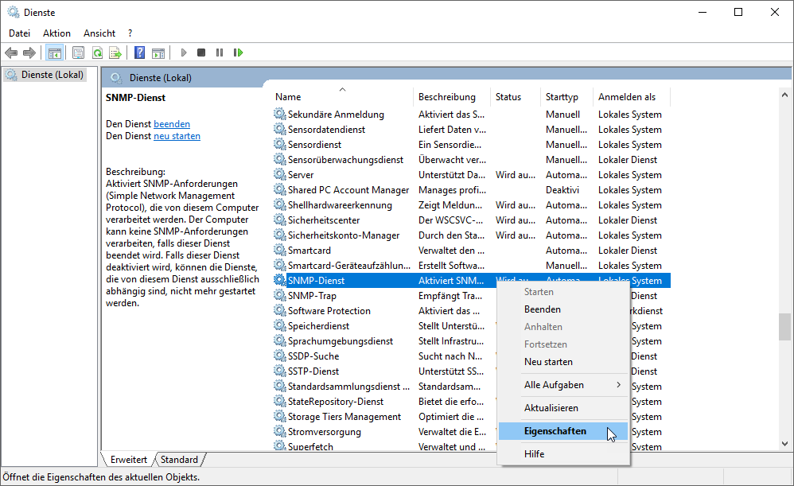Click the scrollbar up arrow
Screen dimensions: 794x486
point(784,95)
